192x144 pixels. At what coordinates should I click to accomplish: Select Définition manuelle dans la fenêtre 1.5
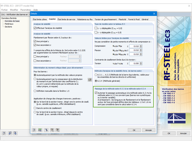[35, 91]
